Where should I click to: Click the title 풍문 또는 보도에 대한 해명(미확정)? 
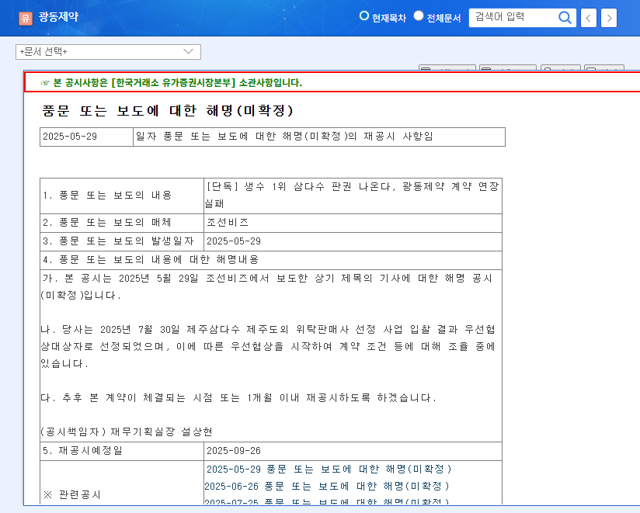[x=168, y=110]
